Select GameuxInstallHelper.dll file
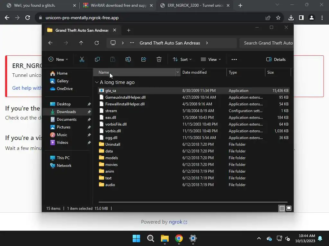The height and width of the screenshot is (246, 329). coord(193,97)
